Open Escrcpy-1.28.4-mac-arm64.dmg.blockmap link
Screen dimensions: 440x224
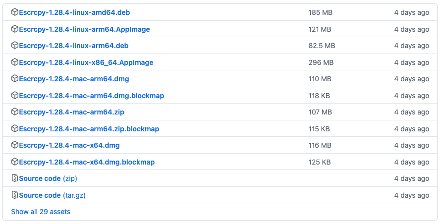91,96
